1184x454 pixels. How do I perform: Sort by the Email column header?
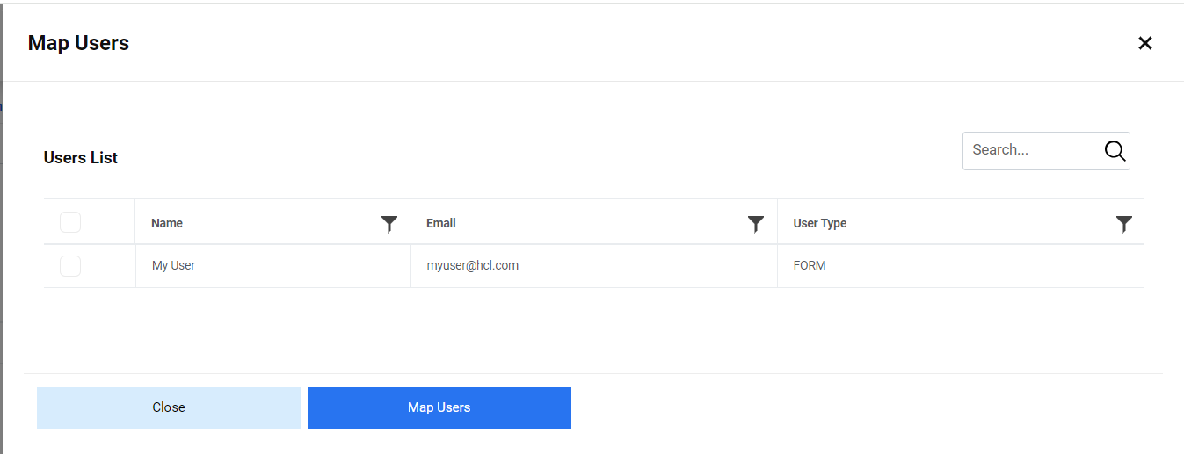[440, 223]
